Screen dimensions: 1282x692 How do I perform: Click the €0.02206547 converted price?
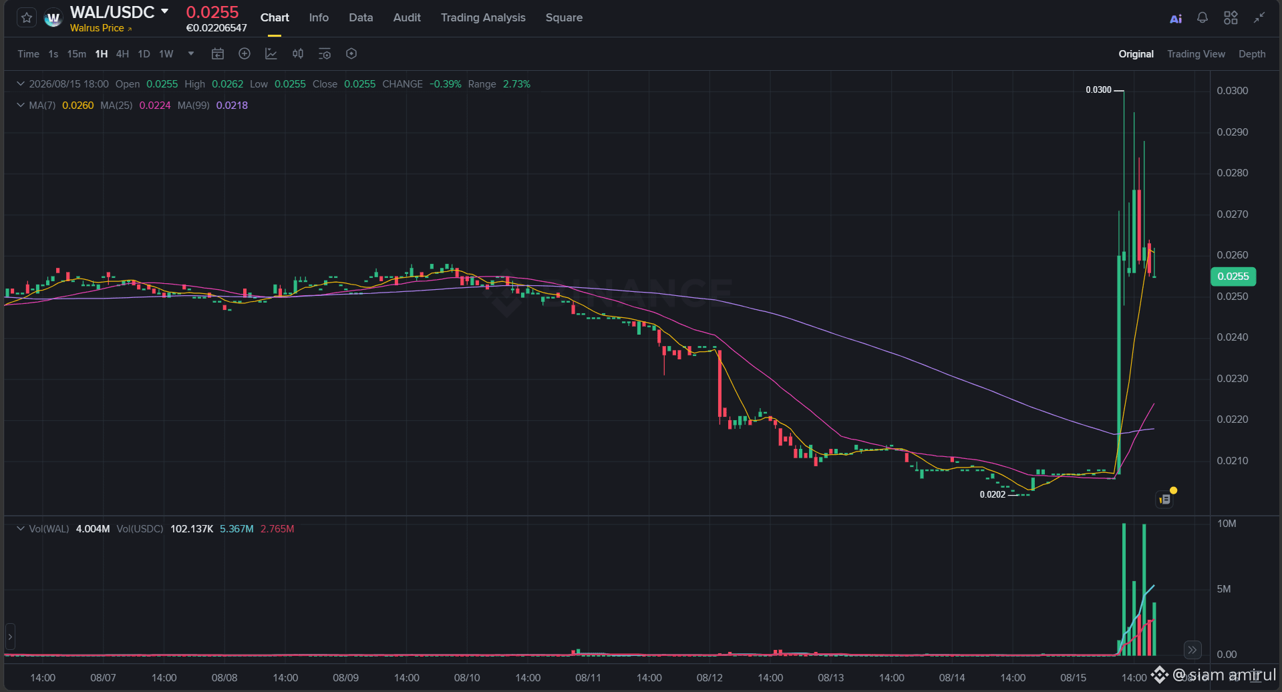[216, 28]
